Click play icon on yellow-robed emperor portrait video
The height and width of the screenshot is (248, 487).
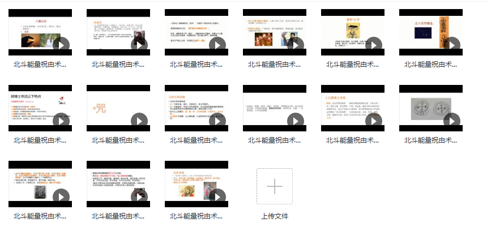pos(374,45)
